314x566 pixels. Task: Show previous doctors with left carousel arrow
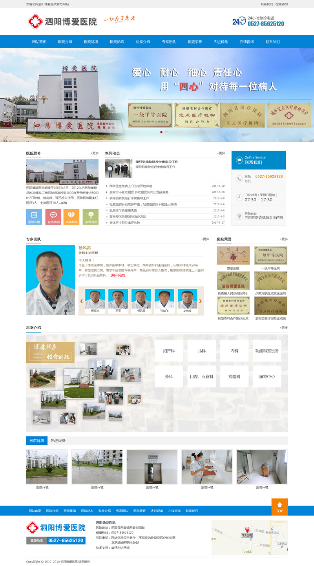point(82,301)
